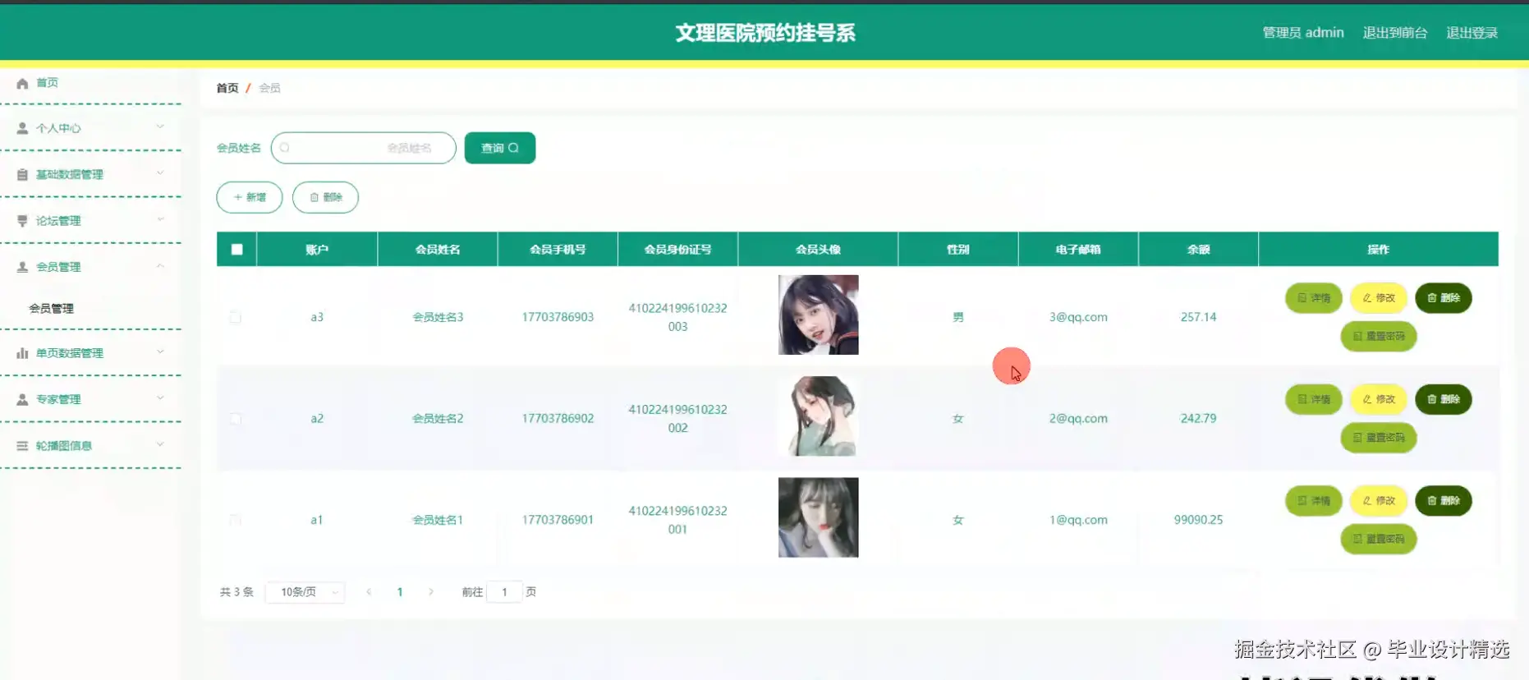Click the 新增 add button
1529x680 pixels.
(250, 197)
